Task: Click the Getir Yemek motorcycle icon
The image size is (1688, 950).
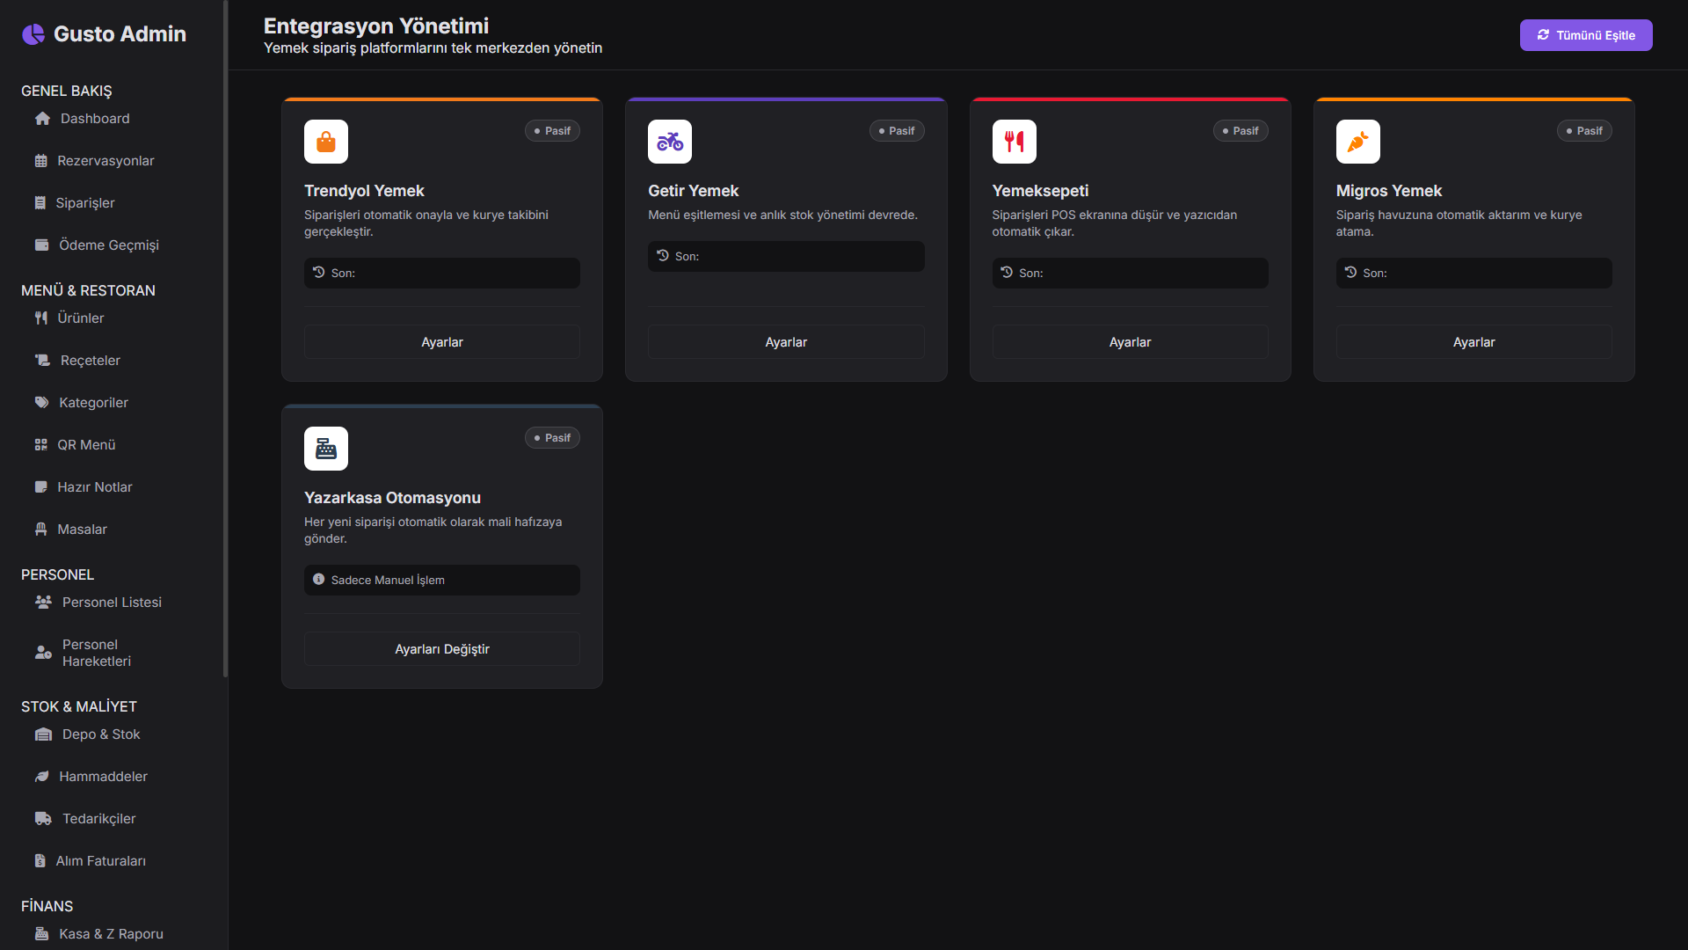Action: tap(670, 142)
